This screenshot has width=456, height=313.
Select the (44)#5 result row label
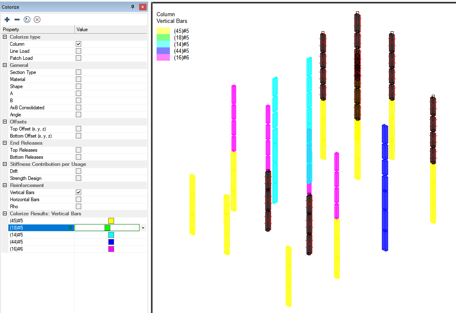(x=17, y=242)
